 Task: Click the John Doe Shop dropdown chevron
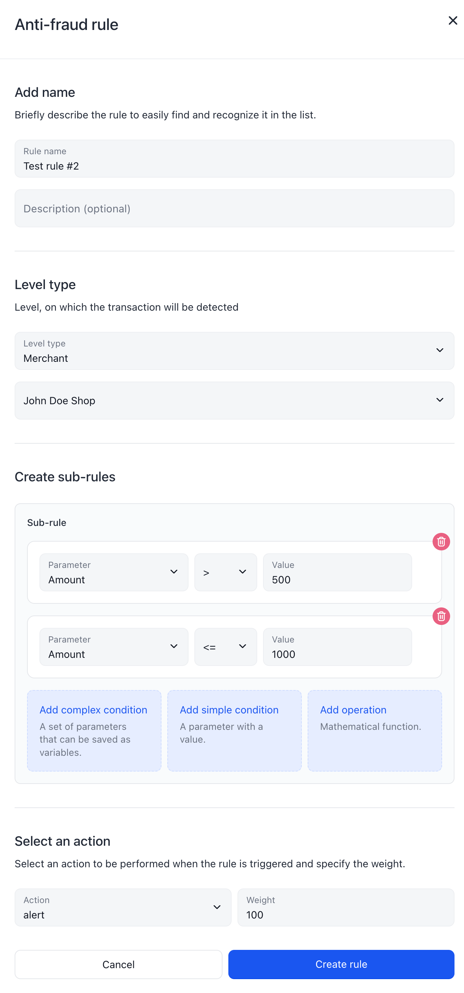pos(440,400)
